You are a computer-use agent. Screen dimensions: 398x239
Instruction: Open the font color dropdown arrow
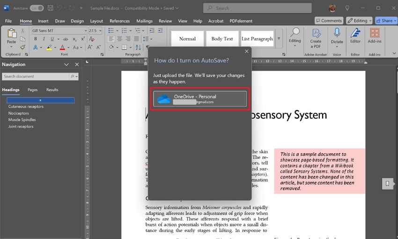68,47
